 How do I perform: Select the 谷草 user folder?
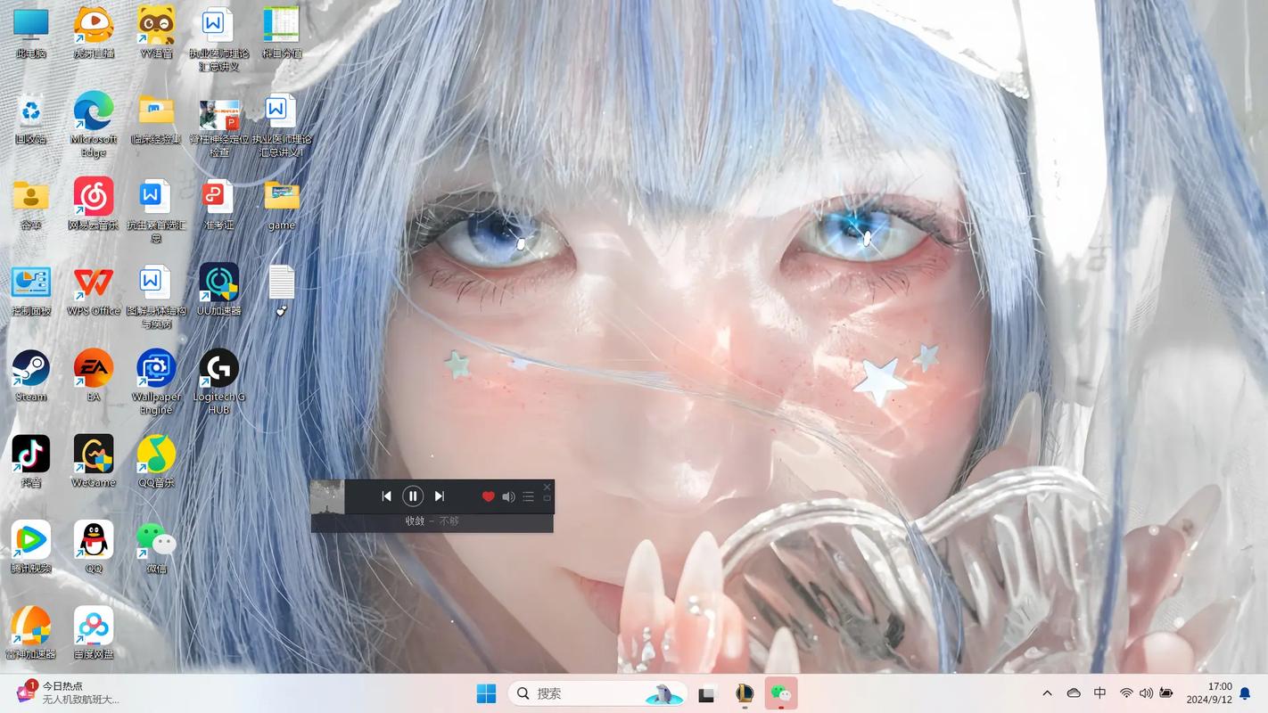pos(30,204)
